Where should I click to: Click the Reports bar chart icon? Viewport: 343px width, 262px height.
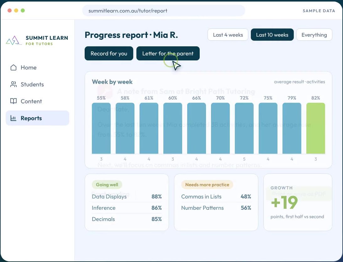tap(13, 118)
